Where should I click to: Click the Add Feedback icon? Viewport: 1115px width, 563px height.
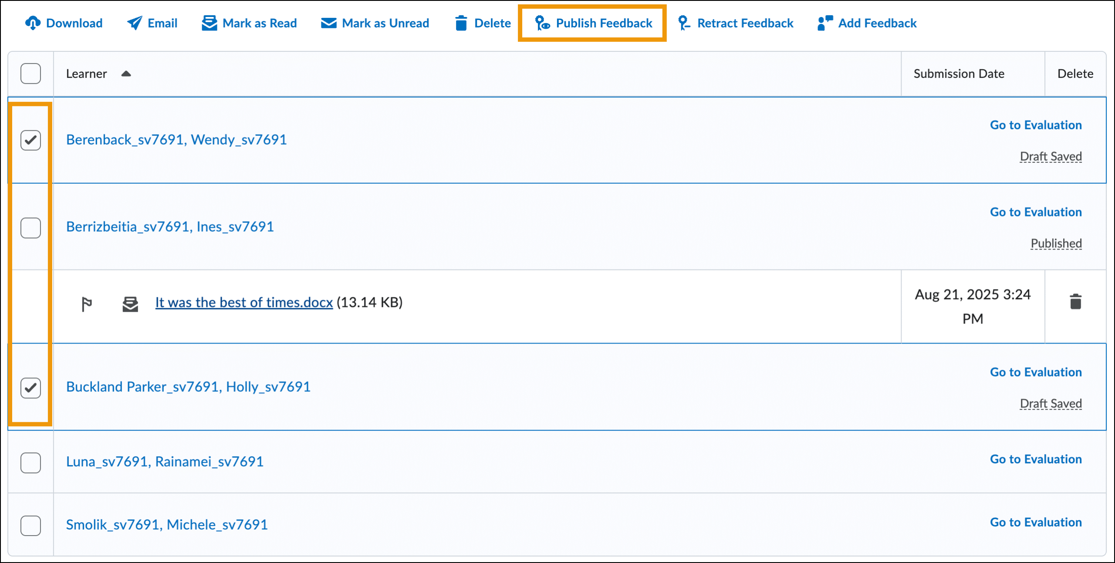pyautogui.click(x=825, y=23)
